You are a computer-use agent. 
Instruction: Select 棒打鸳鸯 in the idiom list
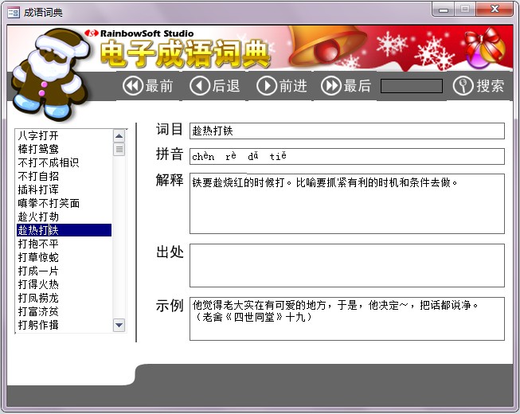64,149
